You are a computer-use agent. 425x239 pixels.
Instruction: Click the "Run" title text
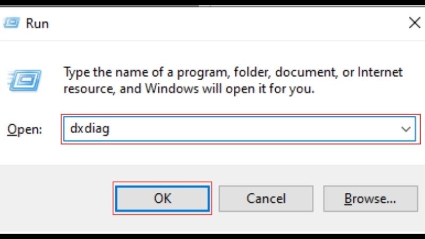38,23
